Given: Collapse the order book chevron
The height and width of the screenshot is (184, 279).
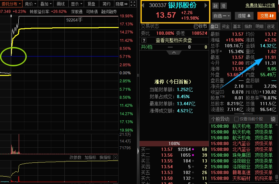Looking at the screenshot, I should [174, 52].
